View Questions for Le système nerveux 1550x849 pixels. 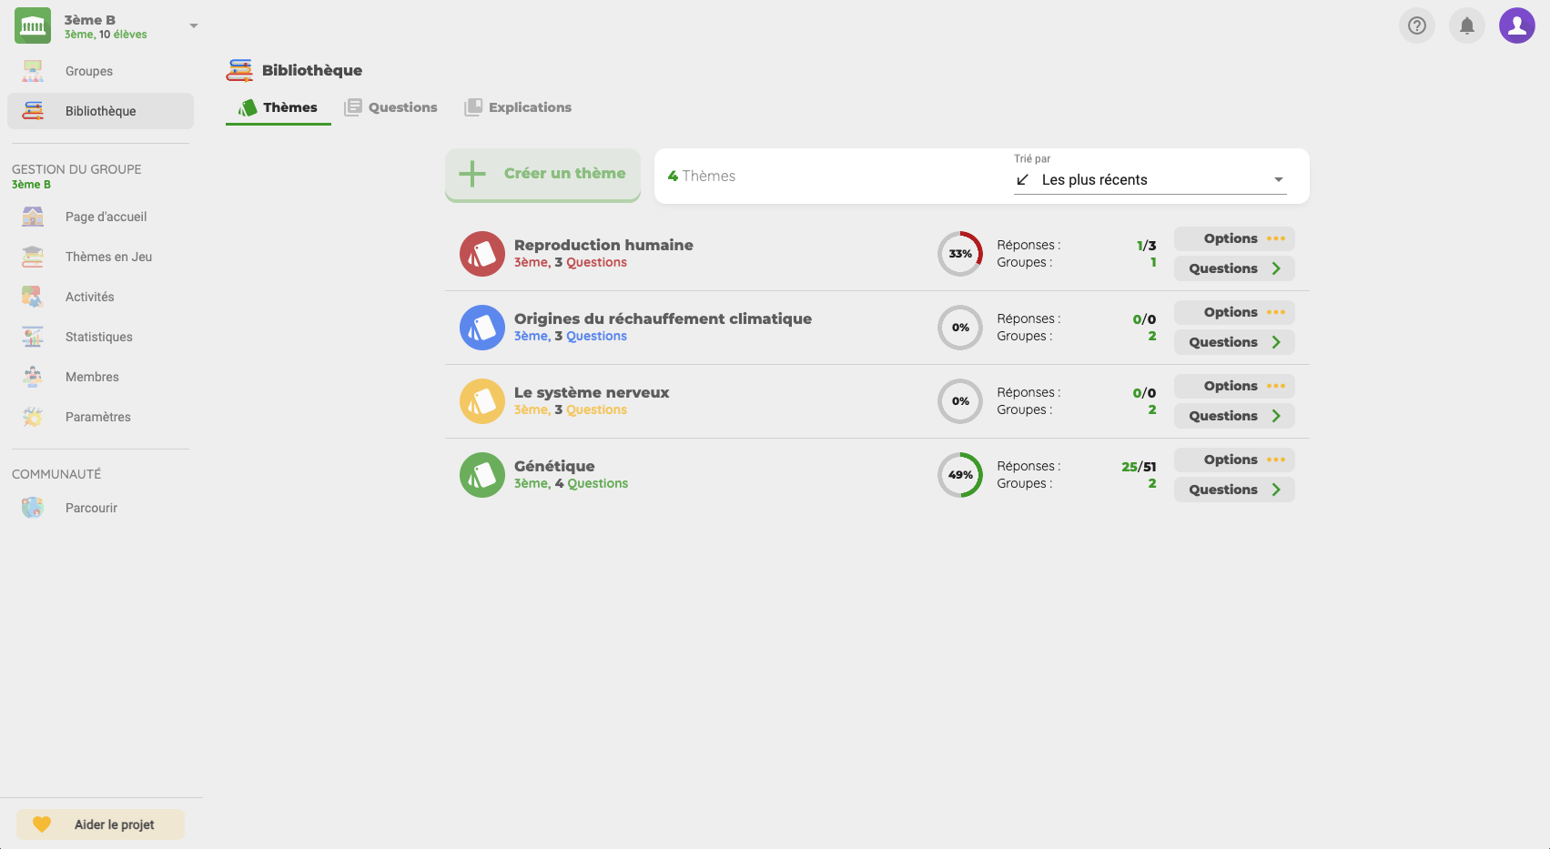coord(1233,416)
